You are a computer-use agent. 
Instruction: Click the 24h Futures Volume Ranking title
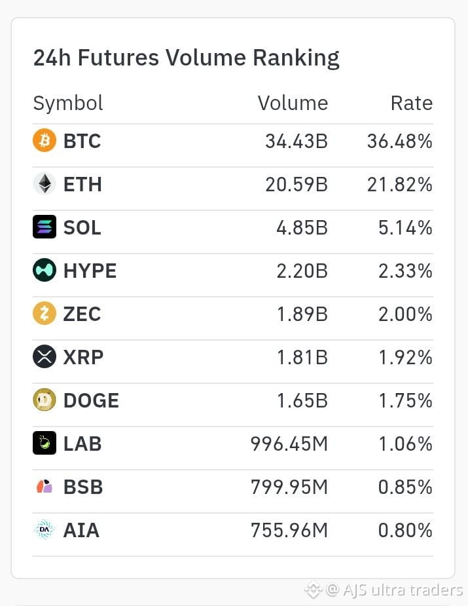pos(186,58)
